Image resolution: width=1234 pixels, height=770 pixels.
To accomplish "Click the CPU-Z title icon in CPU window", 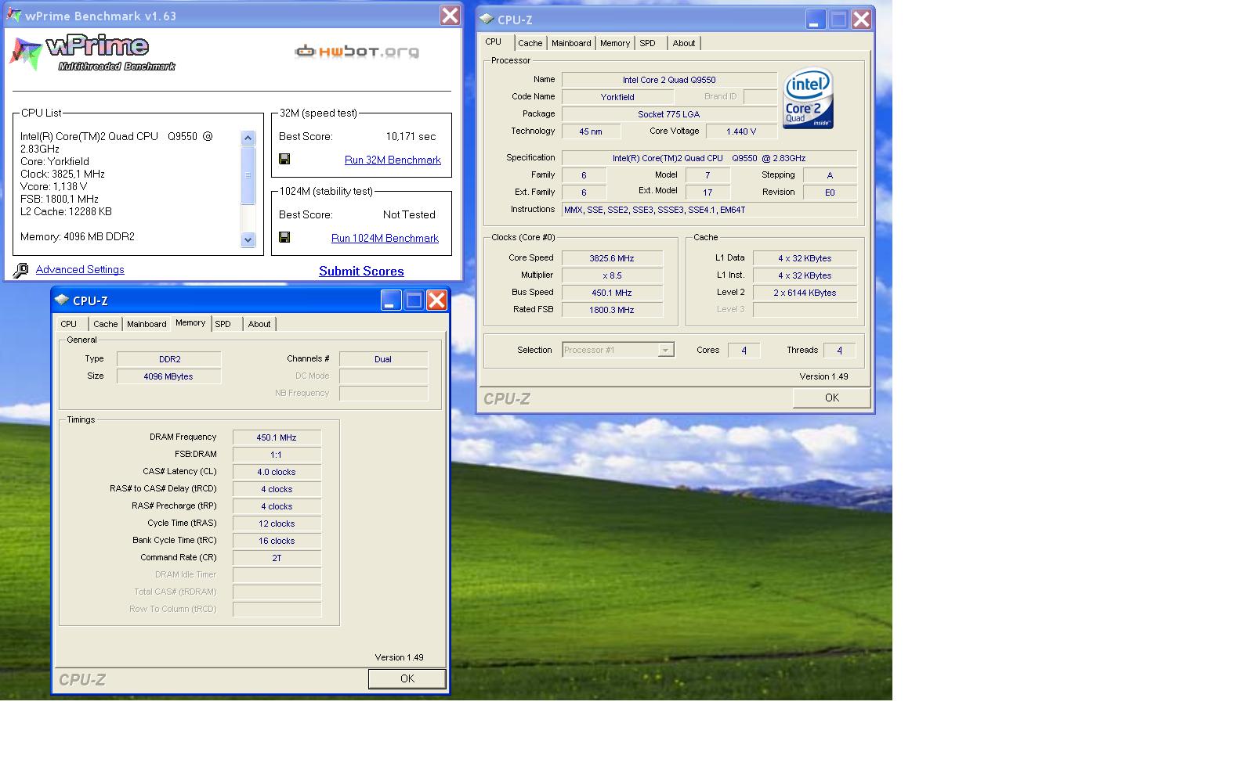I will coord(487,19).
